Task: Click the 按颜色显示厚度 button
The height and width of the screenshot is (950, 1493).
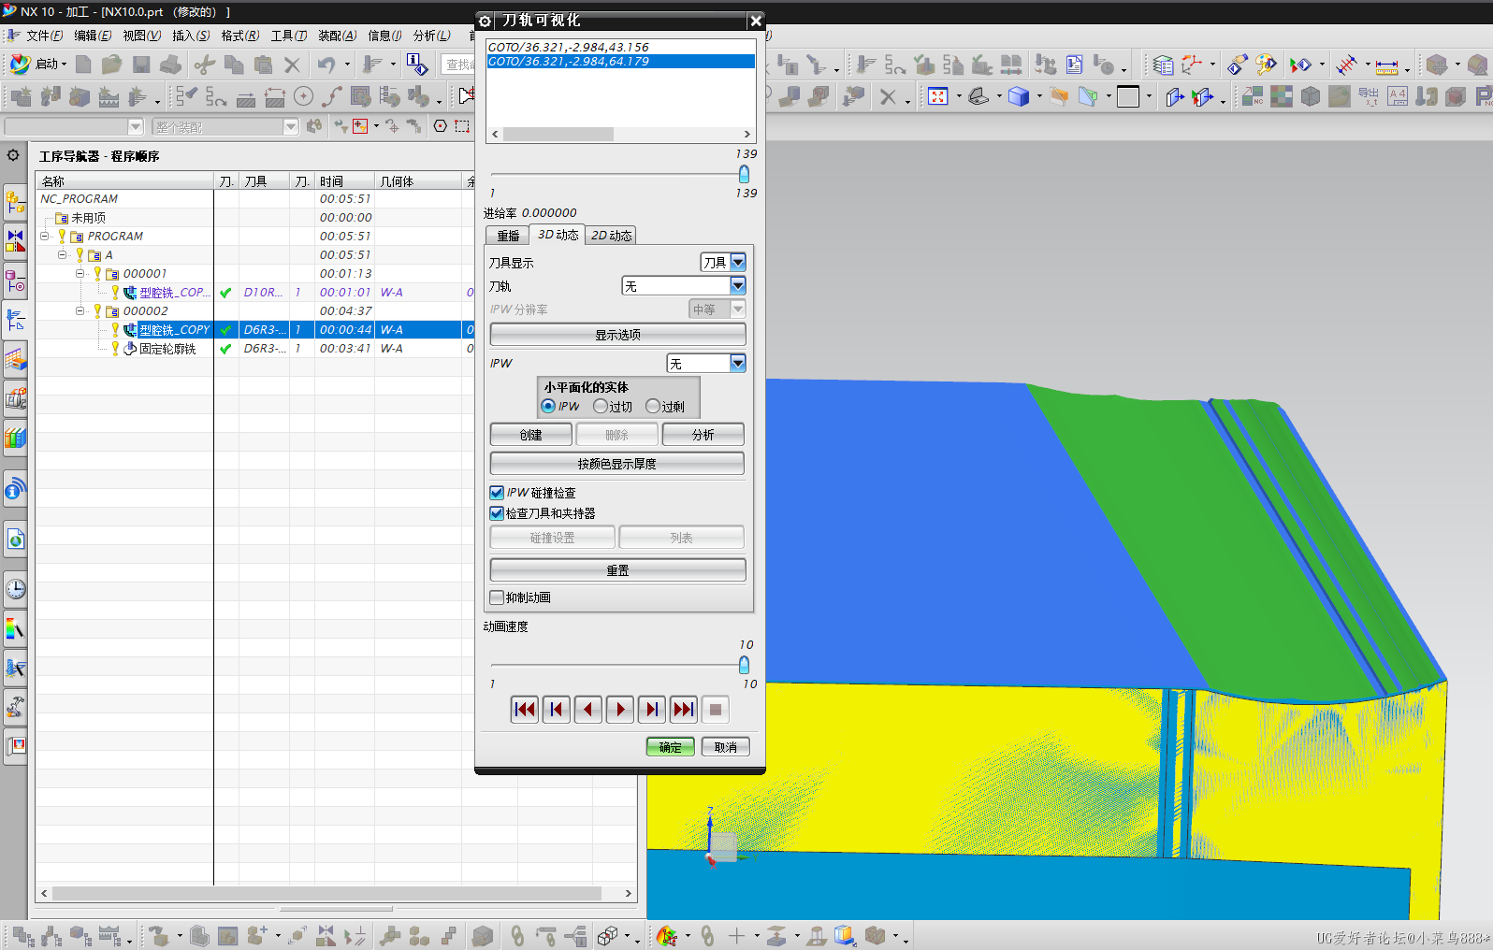Action: tap(618, 464)
